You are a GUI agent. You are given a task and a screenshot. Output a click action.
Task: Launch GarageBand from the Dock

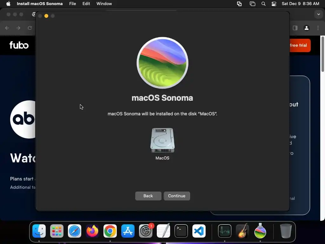[242, 231]
